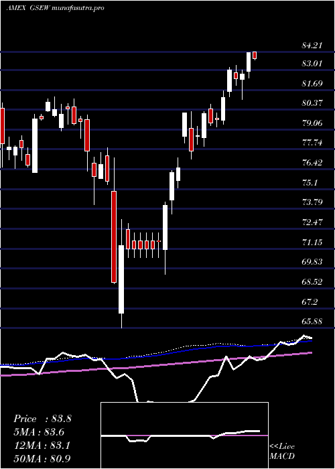Click the 73.79 price axis label
The image size is (335, 469).
click(x=312, y=202)
